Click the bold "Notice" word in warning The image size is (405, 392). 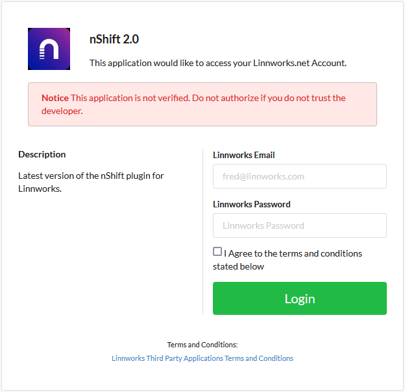[55, 98]
